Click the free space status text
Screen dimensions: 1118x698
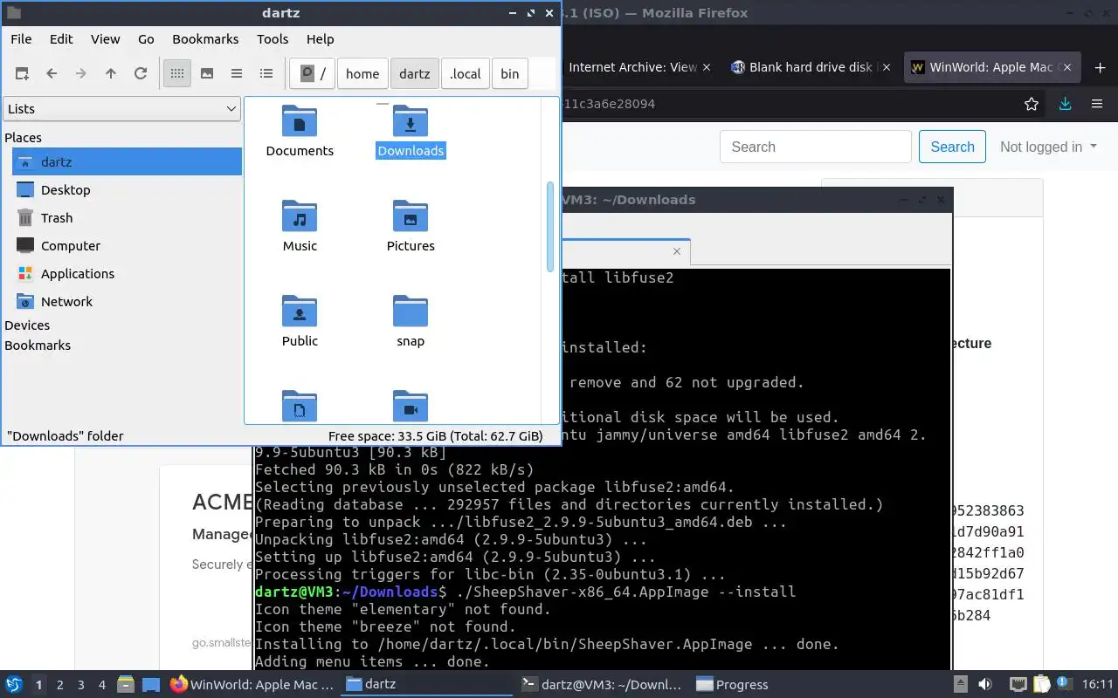coord(436,436)
